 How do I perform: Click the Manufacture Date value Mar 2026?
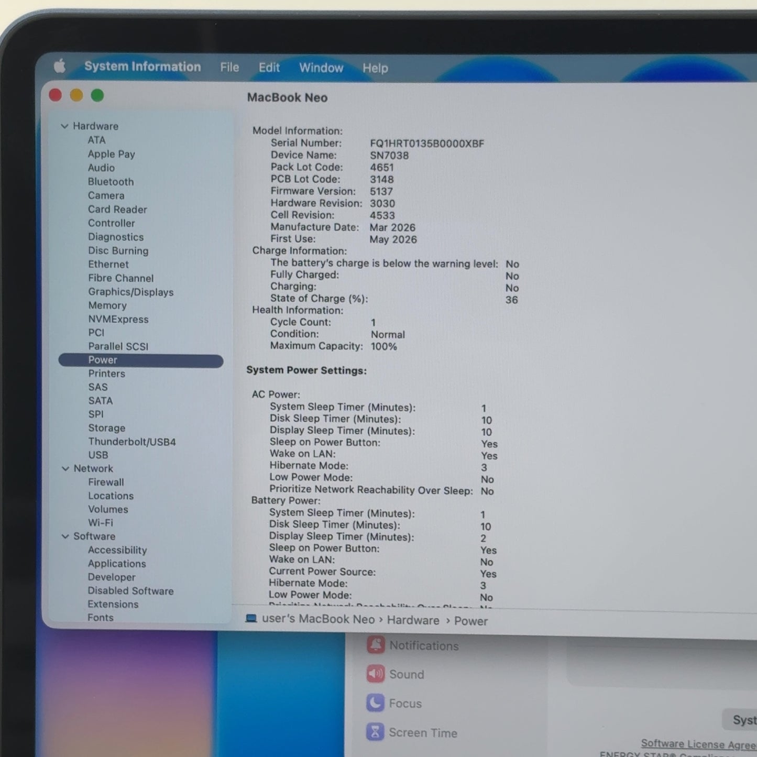tap(392, 227)
